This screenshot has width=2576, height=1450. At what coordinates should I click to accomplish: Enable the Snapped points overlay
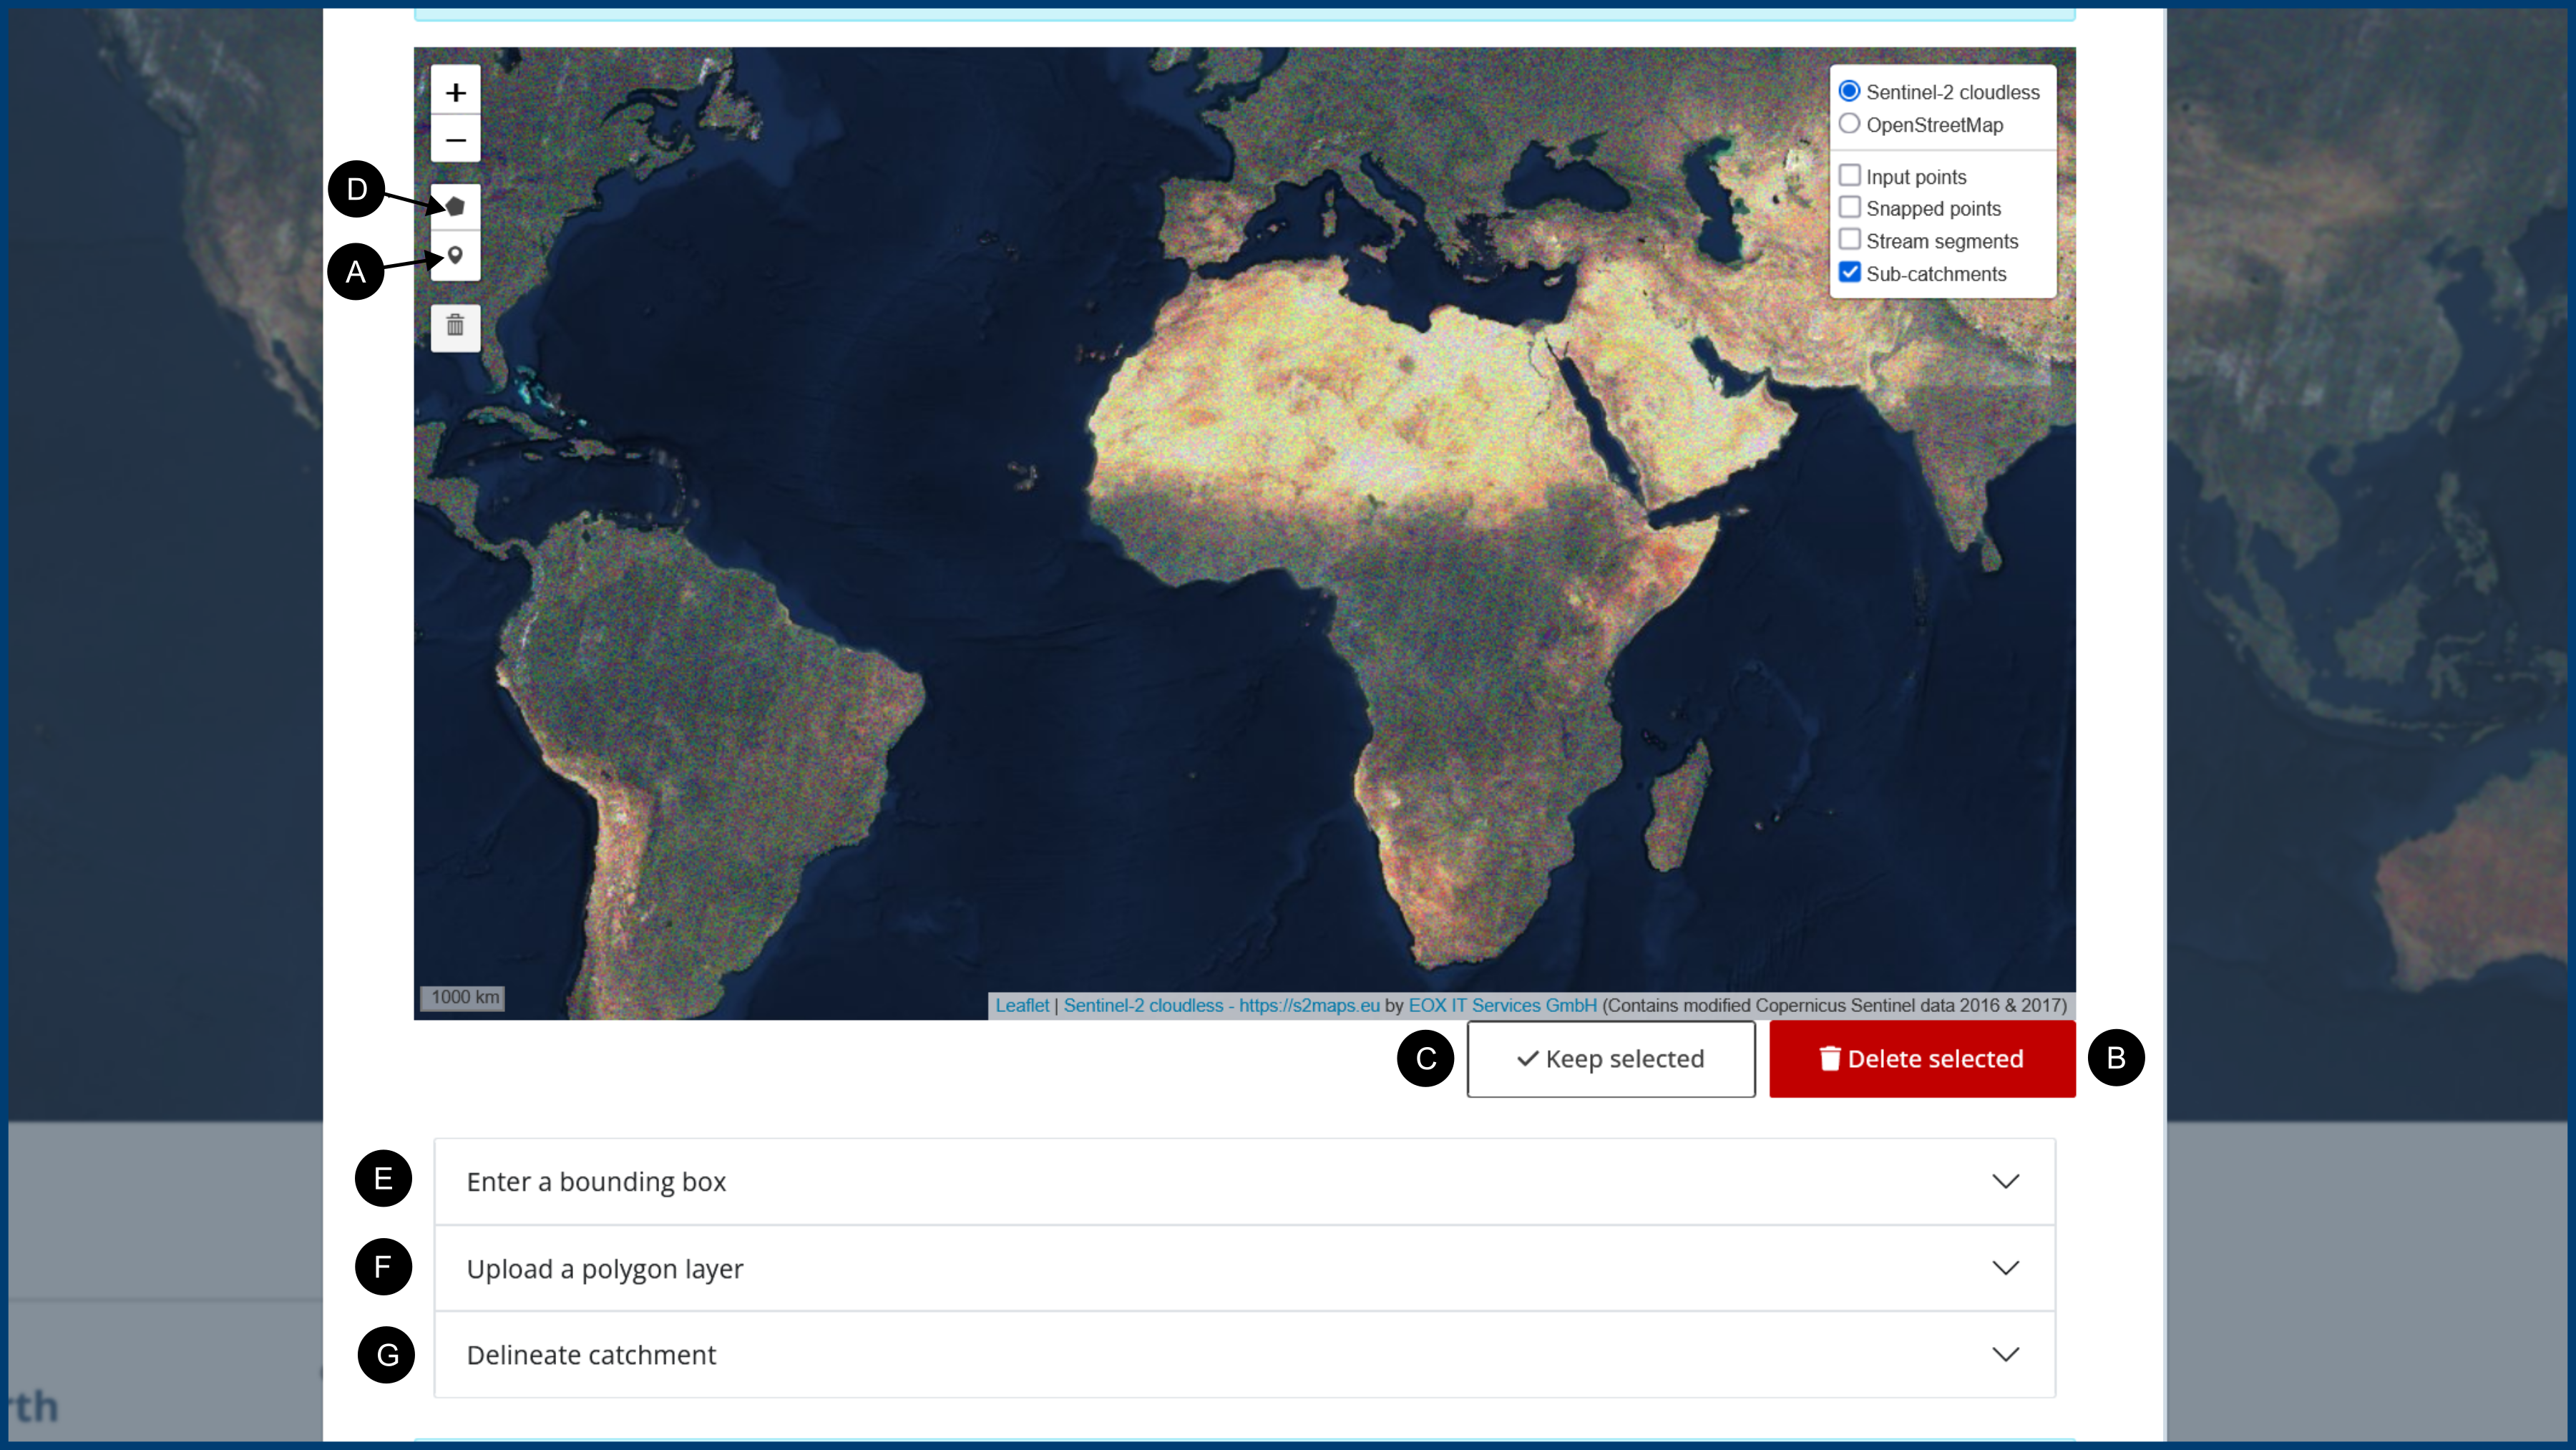pyautogui.click(x=1849, y=208)
